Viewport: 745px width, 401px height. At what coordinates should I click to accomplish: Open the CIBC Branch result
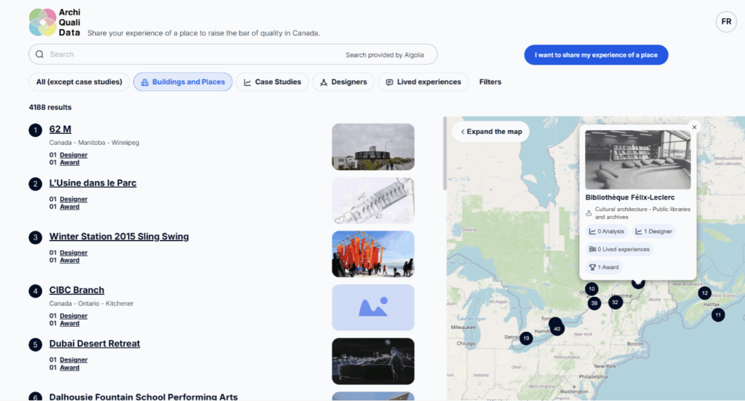76,290
